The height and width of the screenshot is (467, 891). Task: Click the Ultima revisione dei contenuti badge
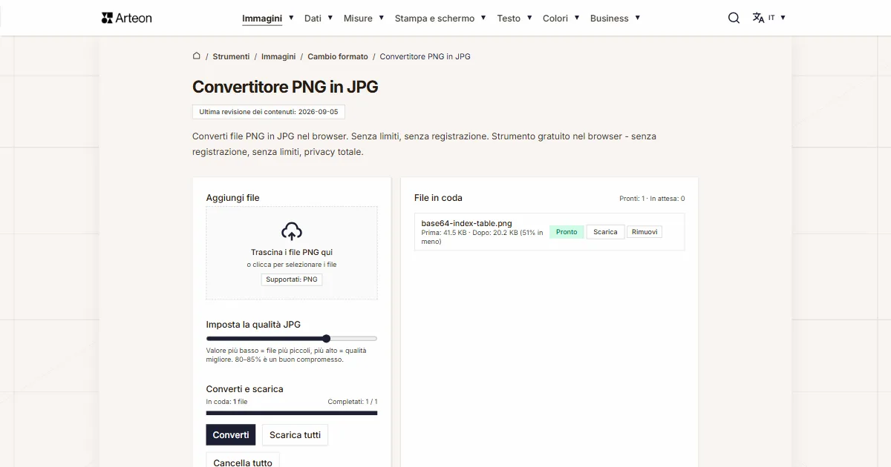tap(269, 112)
